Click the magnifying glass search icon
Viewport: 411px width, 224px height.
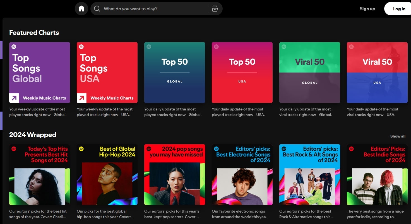pyautogui.click(x=97, y=9)
